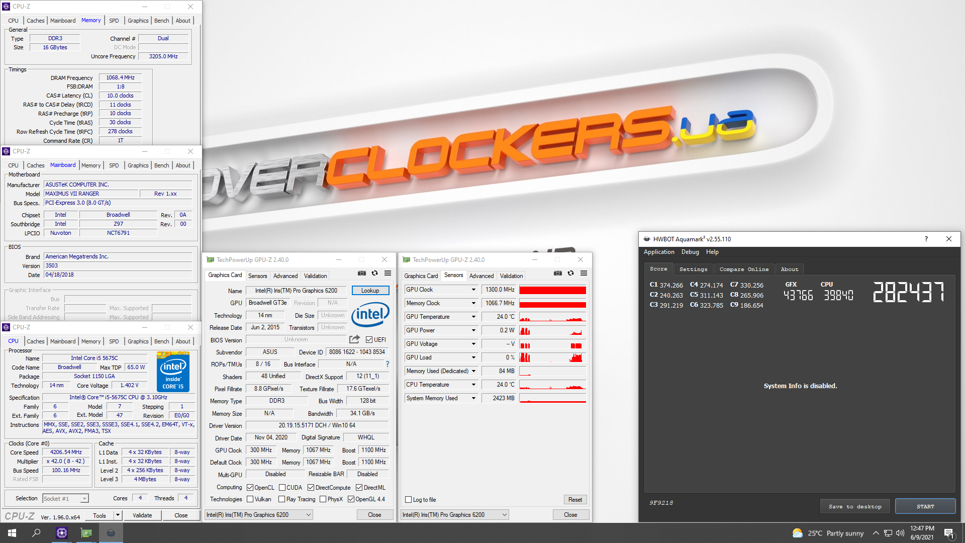Click the GPU Name field in GPU-Z

[x=296, y=291]
